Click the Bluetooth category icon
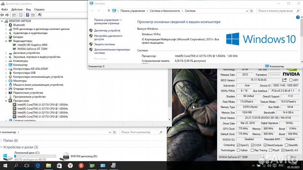Screen dimensions: 303x170 point(11,25)
